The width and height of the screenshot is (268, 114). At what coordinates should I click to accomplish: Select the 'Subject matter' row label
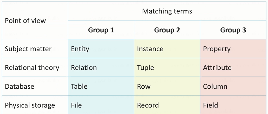click(x=28, y=49)
